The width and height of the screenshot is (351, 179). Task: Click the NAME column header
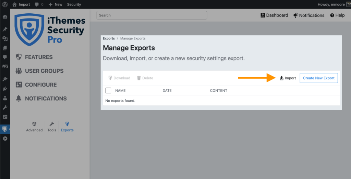(120, 91)
